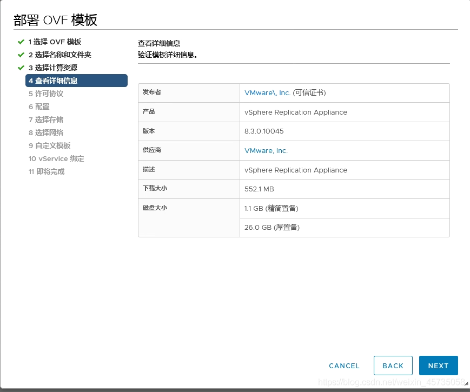Screen dimensions: 470x392
Task: Click the 部署 OVF 模板 dialog title
Action: (56, 20)
